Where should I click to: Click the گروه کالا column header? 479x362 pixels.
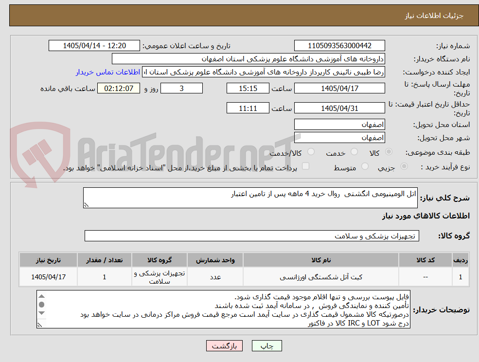click(x=160, y=260)
